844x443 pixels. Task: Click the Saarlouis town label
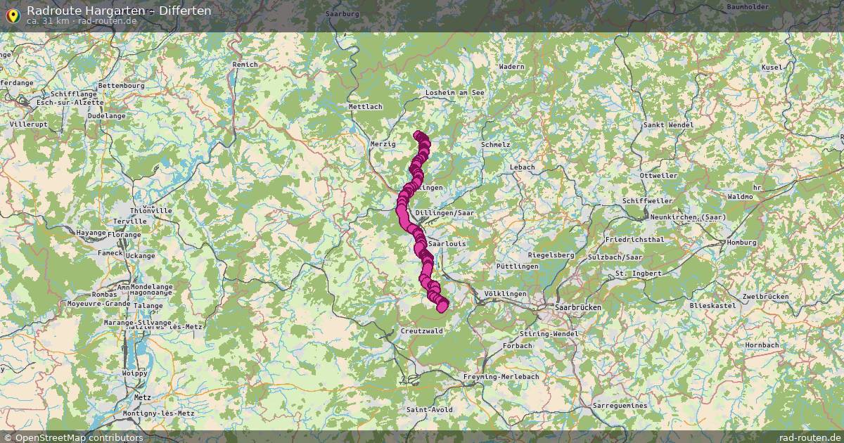tap(447, 244)
